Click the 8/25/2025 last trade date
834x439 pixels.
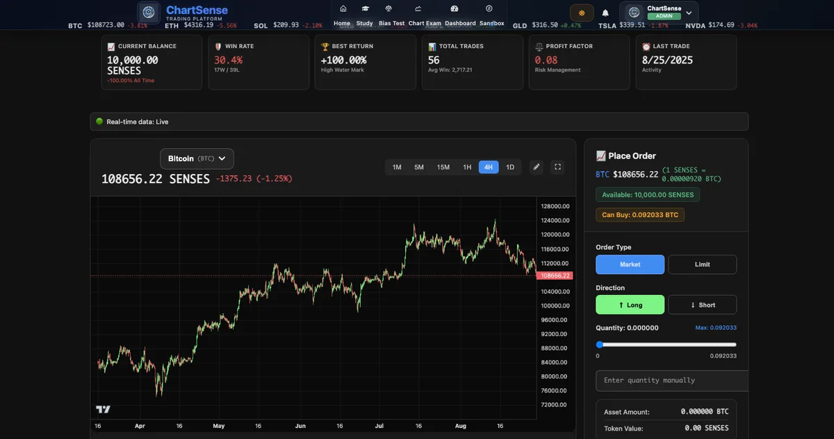click(x=667, y=61)
